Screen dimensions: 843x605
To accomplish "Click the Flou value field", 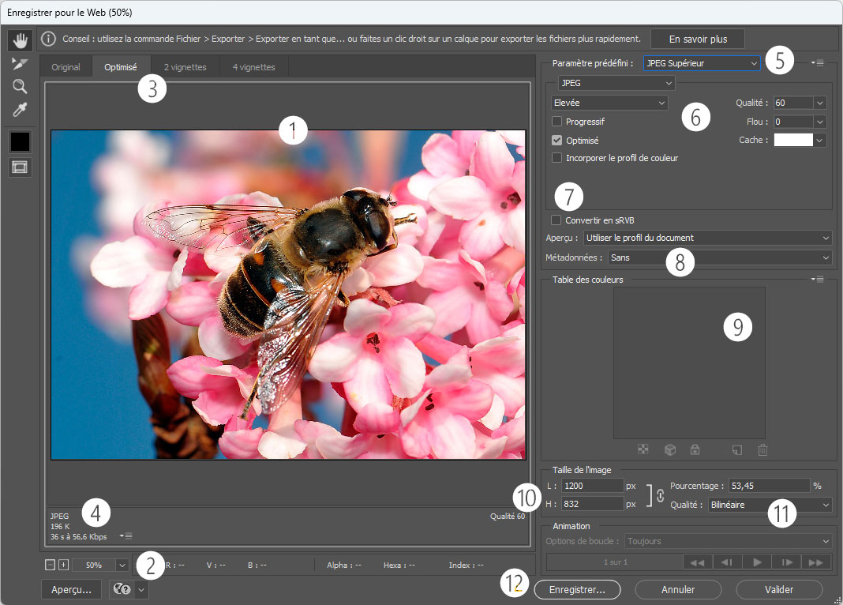I will pos(793,122).
